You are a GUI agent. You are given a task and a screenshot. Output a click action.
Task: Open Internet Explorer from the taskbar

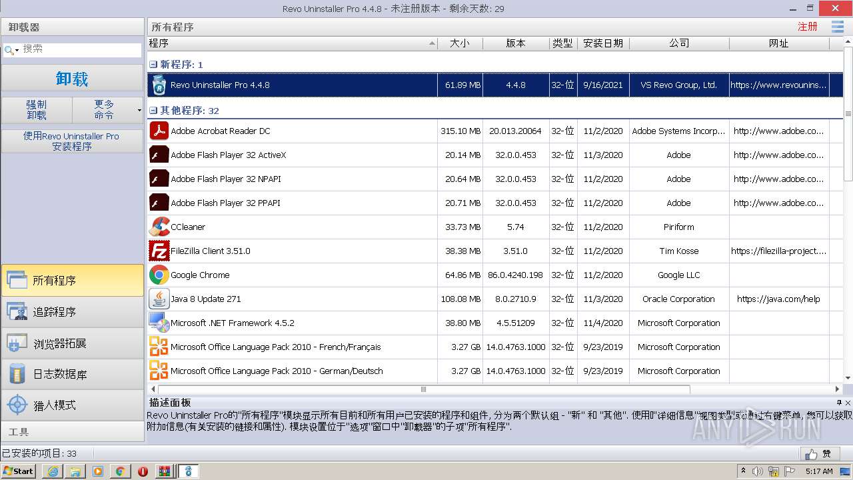coord(53,471)
